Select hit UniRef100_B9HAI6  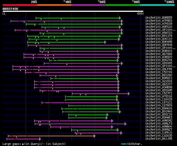click(x=159, y=109)
